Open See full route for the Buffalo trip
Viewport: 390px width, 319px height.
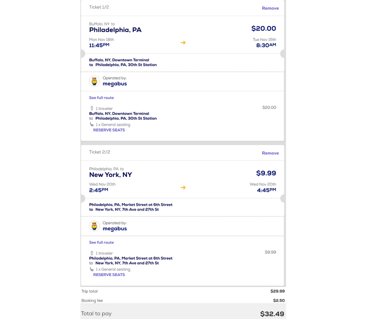[x=101, y=97]
